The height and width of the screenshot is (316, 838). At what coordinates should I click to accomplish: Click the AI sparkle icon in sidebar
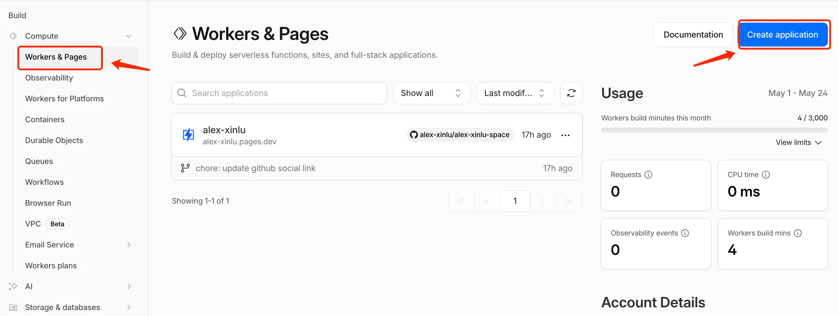(x=13, y=286)
